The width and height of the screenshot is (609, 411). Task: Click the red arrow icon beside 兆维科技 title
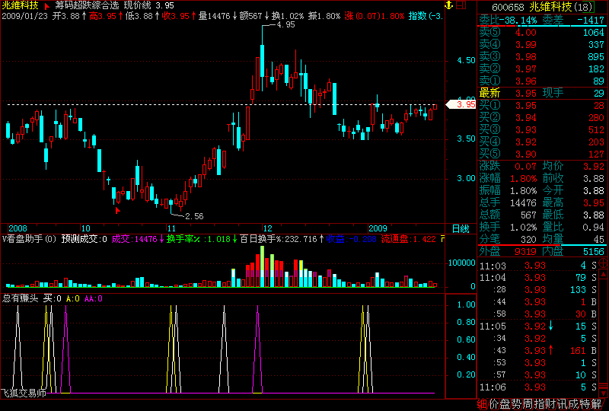pos(46,6)
